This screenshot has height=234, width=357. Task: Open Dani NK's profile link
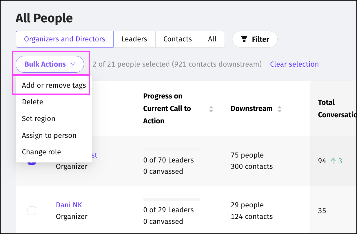coord(69,205)
